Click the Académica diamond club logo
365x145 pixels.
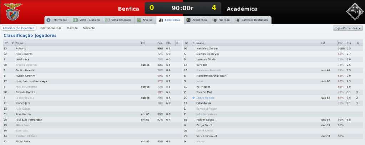[x=354, y=11]
